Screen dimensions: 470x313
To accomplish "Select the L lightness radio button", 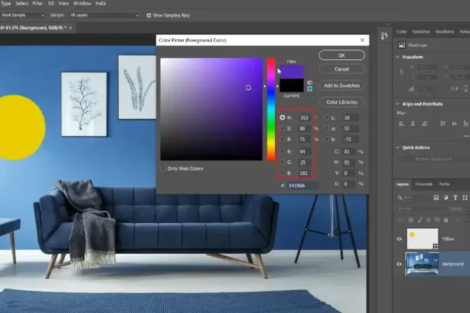I will pos(327,117).
